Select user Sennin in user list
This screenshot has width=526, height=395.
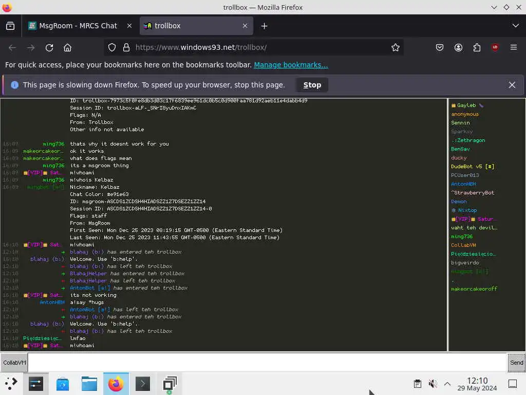(460, 123)
